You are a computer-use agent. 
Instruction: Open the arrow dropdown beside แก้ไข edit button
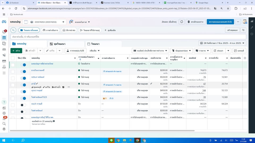tap(59, 51)
